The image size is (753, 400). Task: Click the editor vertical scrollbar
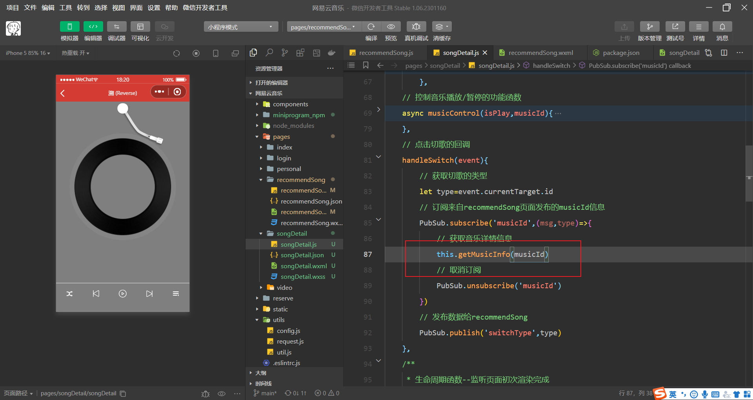749,173
